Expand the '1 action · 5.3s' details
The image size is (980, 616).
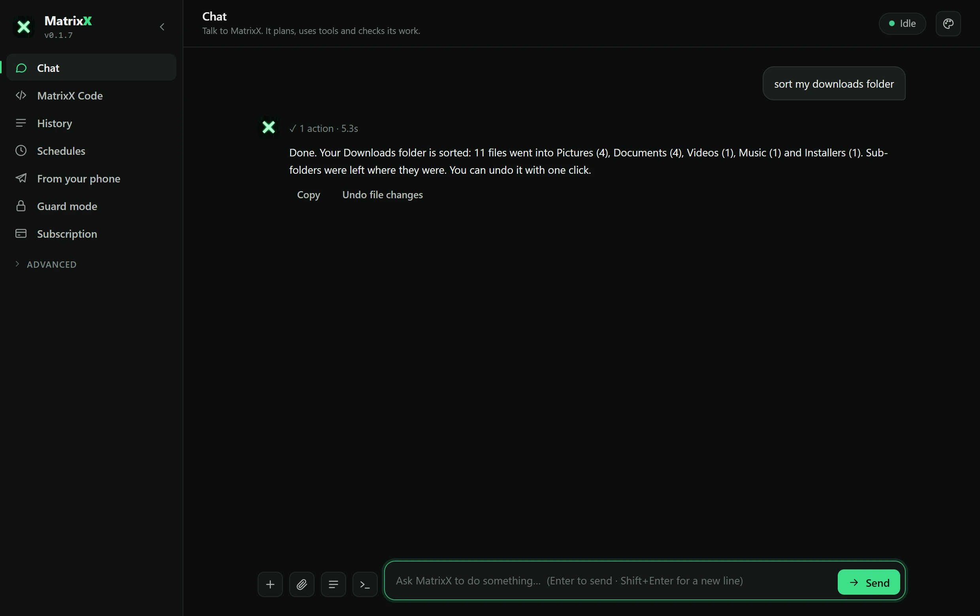click(x=324, y=128)
